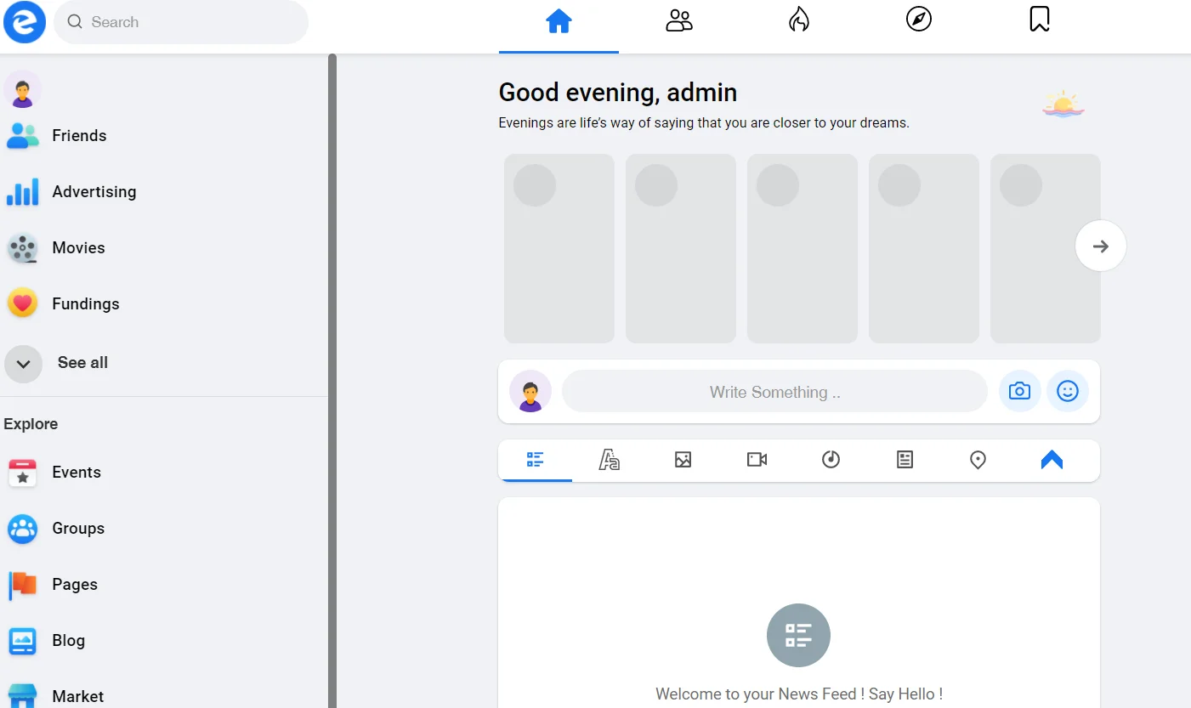This screenshot has height=708, width=1191.
Task: Filter feed by location posts
Action: (x=978, y=460)
